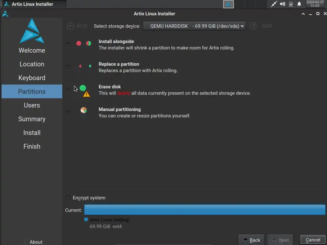
Task: Click the red 'delete' word
Action: coord(124,93)
